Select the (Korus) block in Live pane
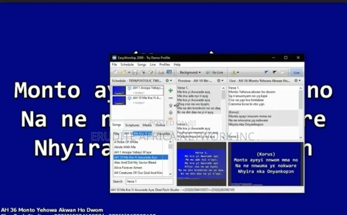The width and height of the screenshot is (347, 215). pos(263,118)
